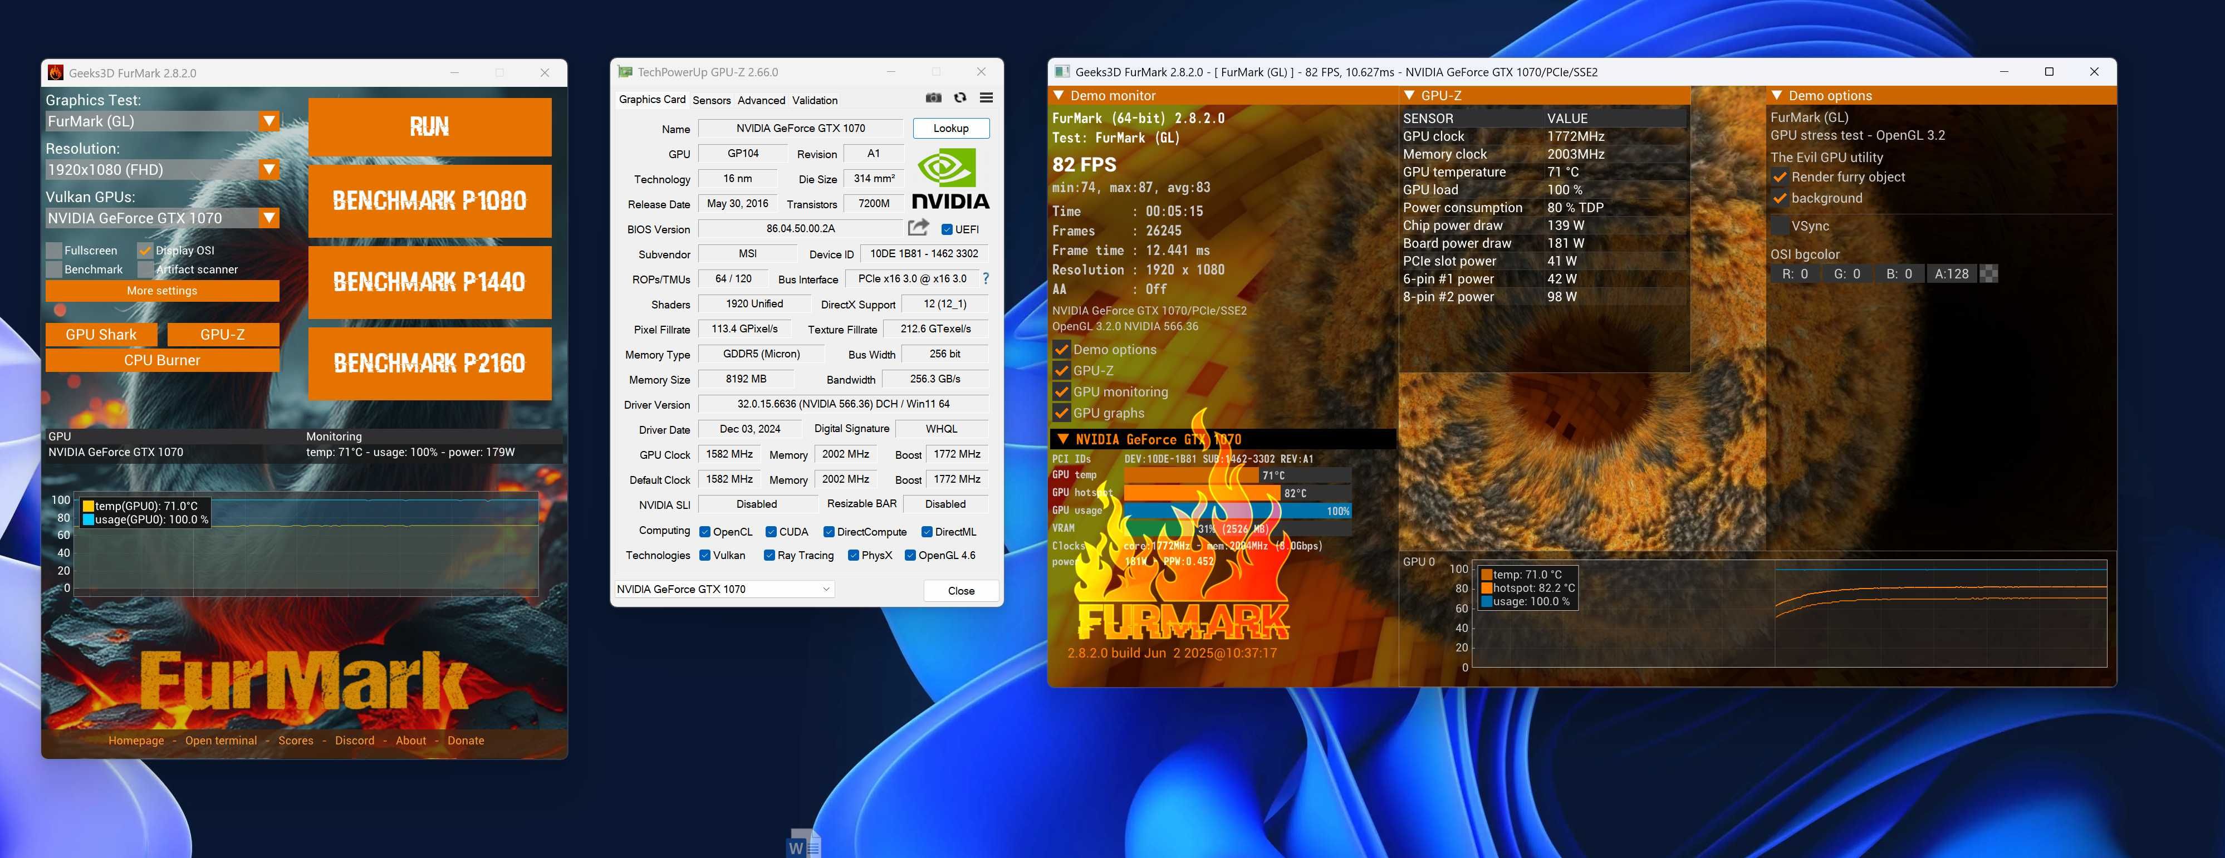This screenshot has height=858, width=2225.
Task: Open the Homepage link
Action: click(x=136, y=741)
